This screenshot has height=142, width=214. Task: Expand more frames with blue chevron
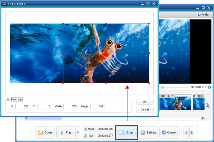(208, 105)
